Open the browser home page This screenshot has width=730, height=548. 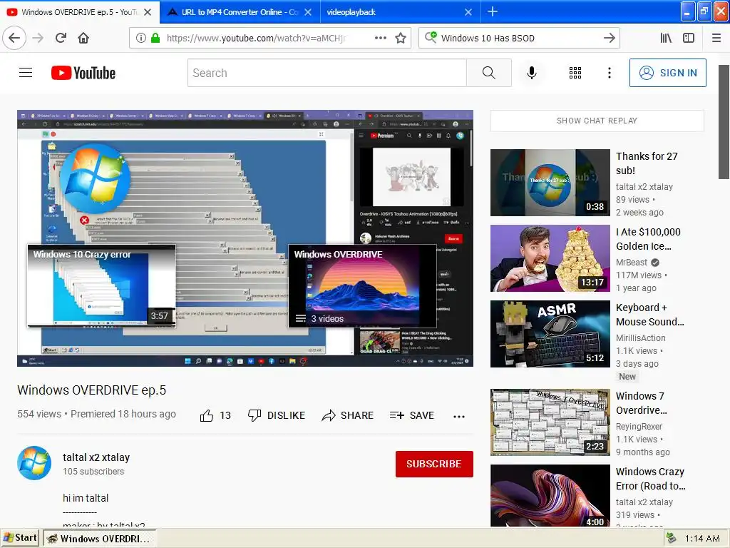point(83,38)
